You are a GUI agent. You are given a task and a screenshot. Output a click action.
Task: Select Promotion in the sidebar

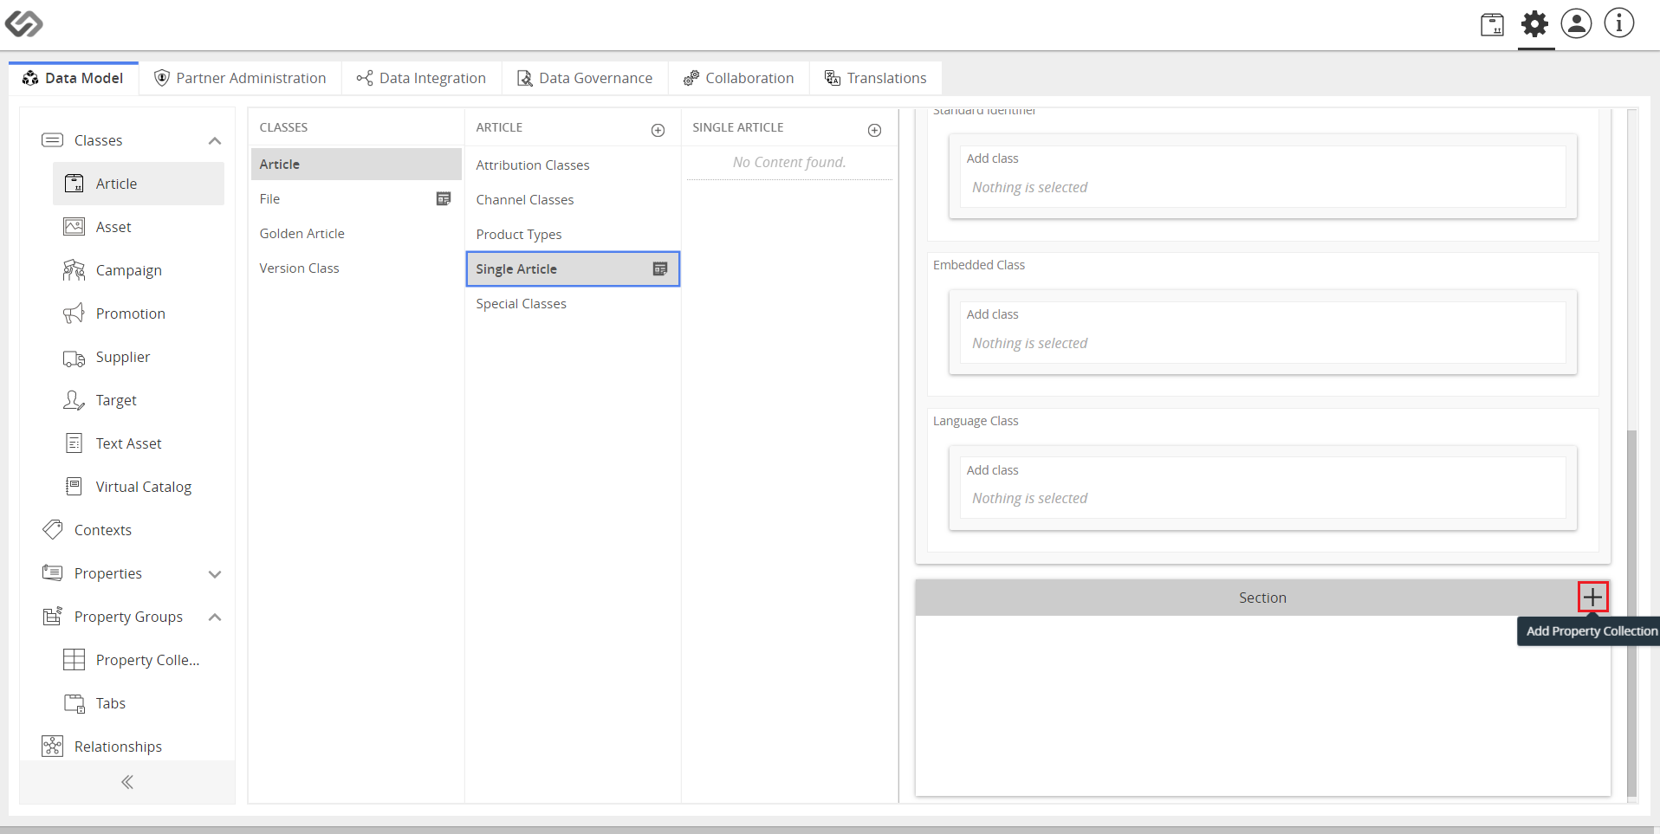139,314
